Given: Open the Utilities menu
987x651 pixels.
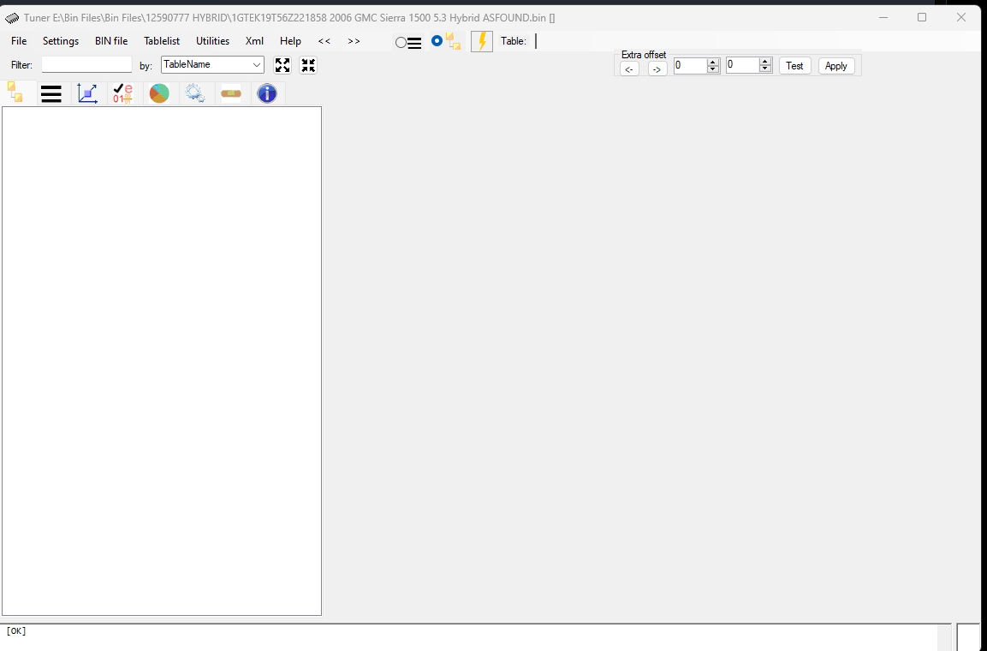Looking at the screenshot, I should coord(213,41).
